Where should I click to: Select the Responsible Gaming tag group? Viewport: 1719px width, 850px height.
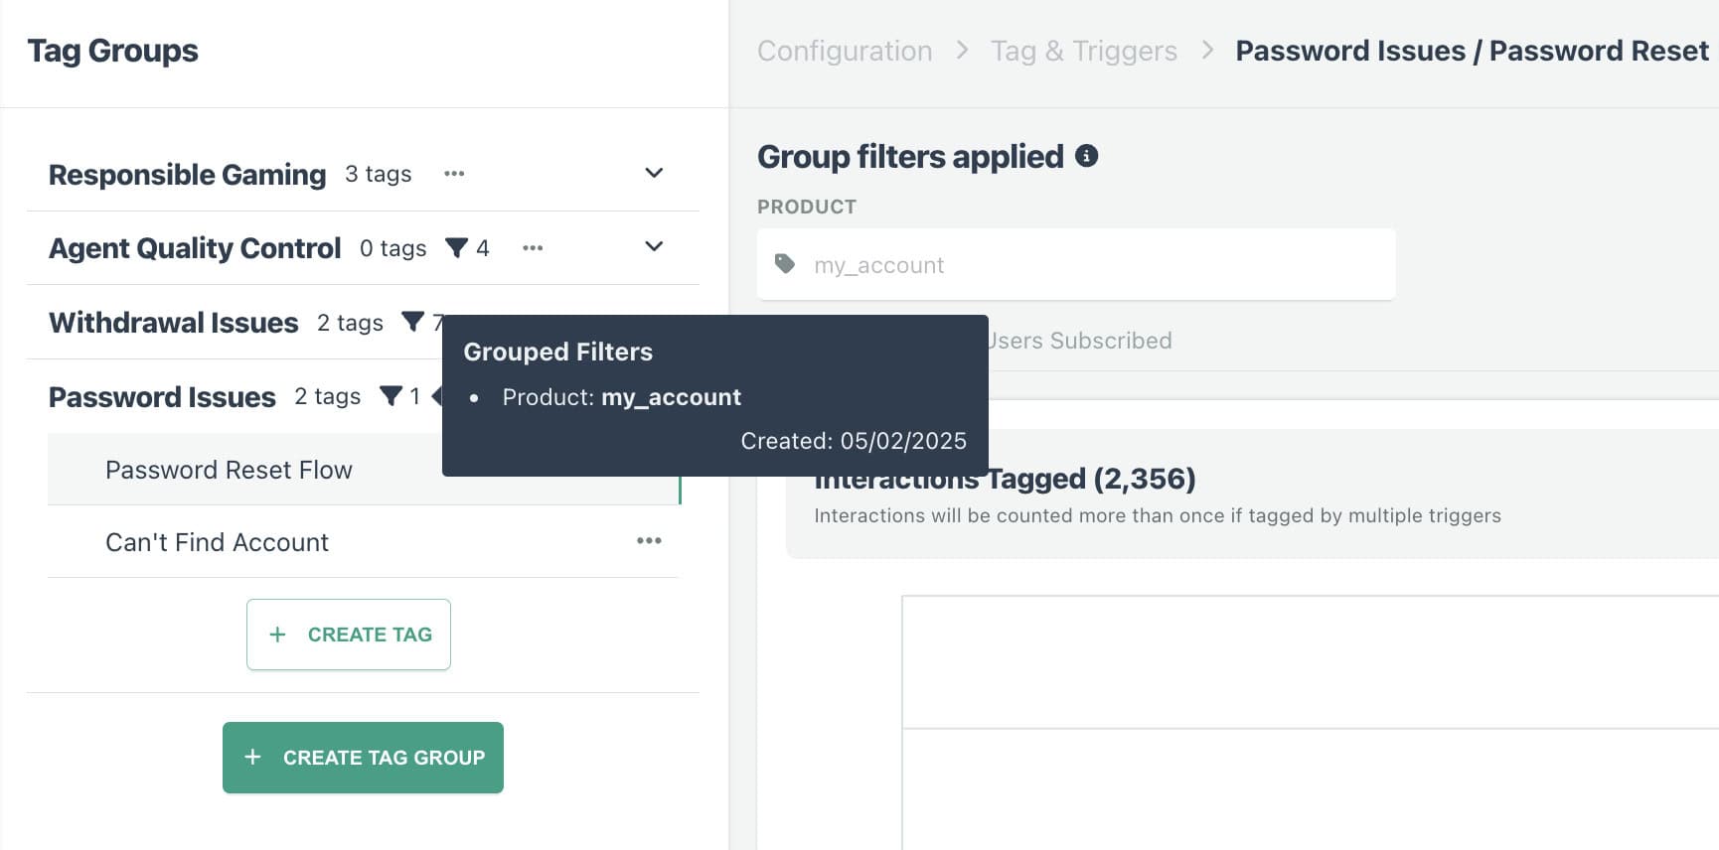(187, 175)
